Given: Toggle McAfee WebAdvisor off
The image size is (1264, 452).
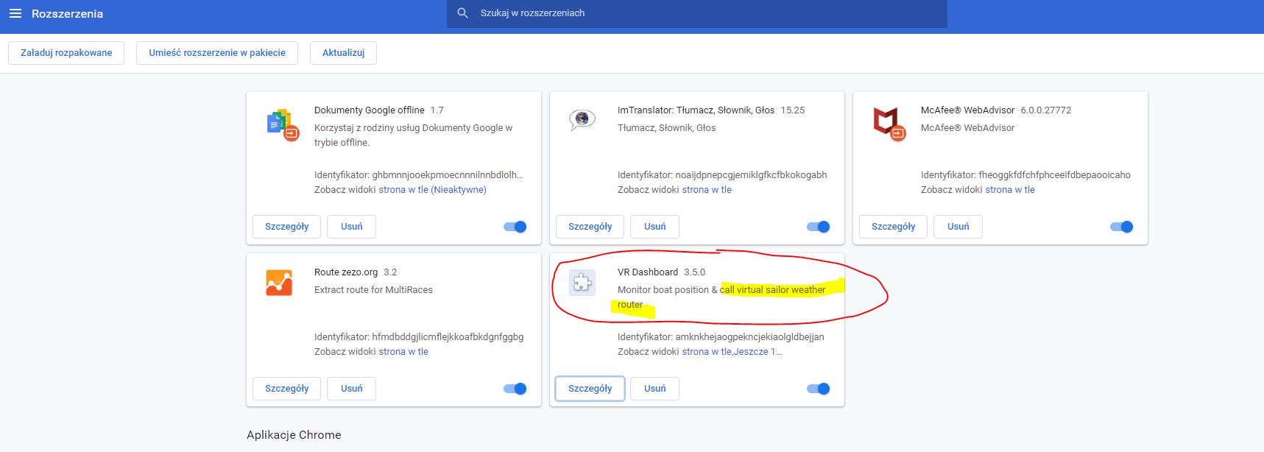Looking at the screenshot, I should [x=1122, y=227].
